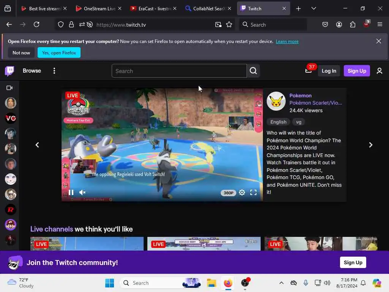The image size is (389, 292).
Task: Open the red R channel avatar in sidebar
Action: 11,209
